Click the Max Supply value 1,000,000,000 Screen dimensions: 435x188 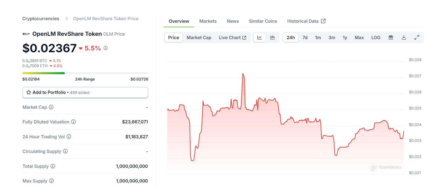[x=132, y=181]
